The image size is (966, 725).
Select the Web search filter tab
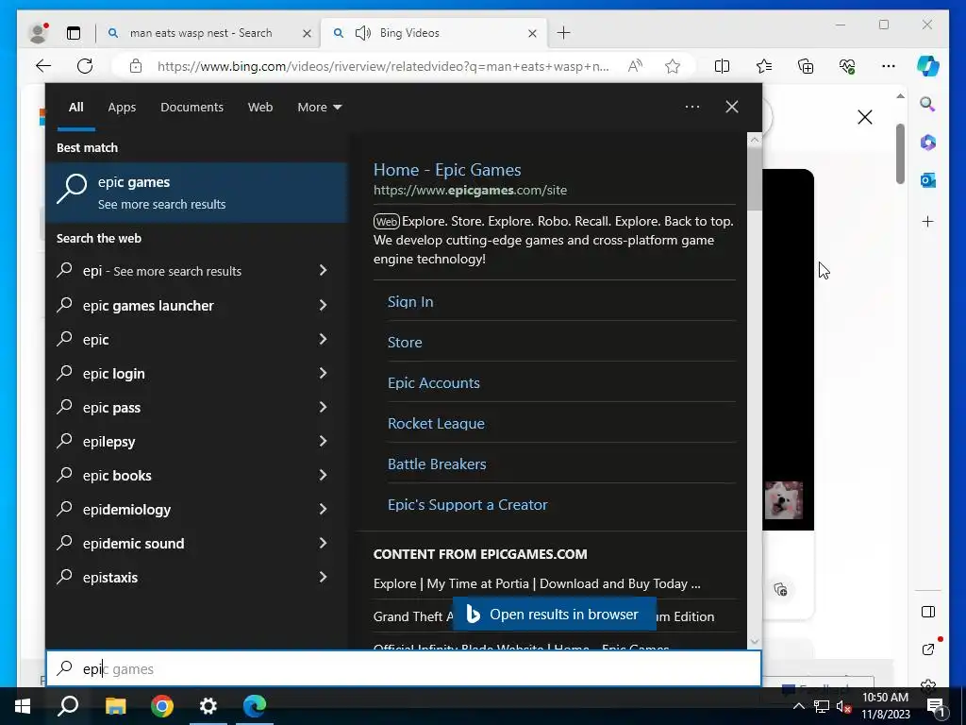pos(260,108)
